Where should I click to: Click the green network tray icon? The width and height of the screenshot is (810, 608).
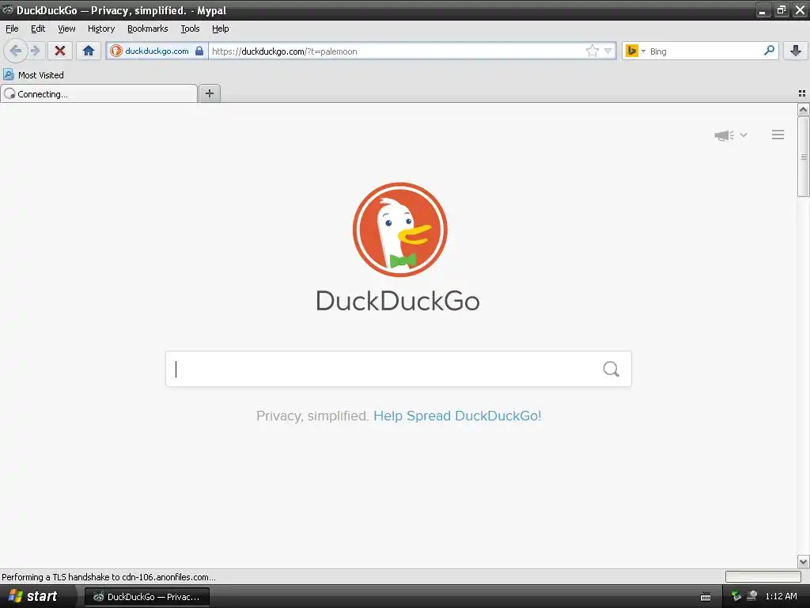click(736, 596)
